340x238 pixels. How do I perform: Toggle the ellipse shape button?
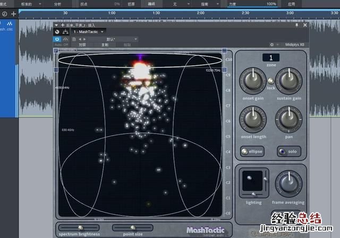point(252,151)
